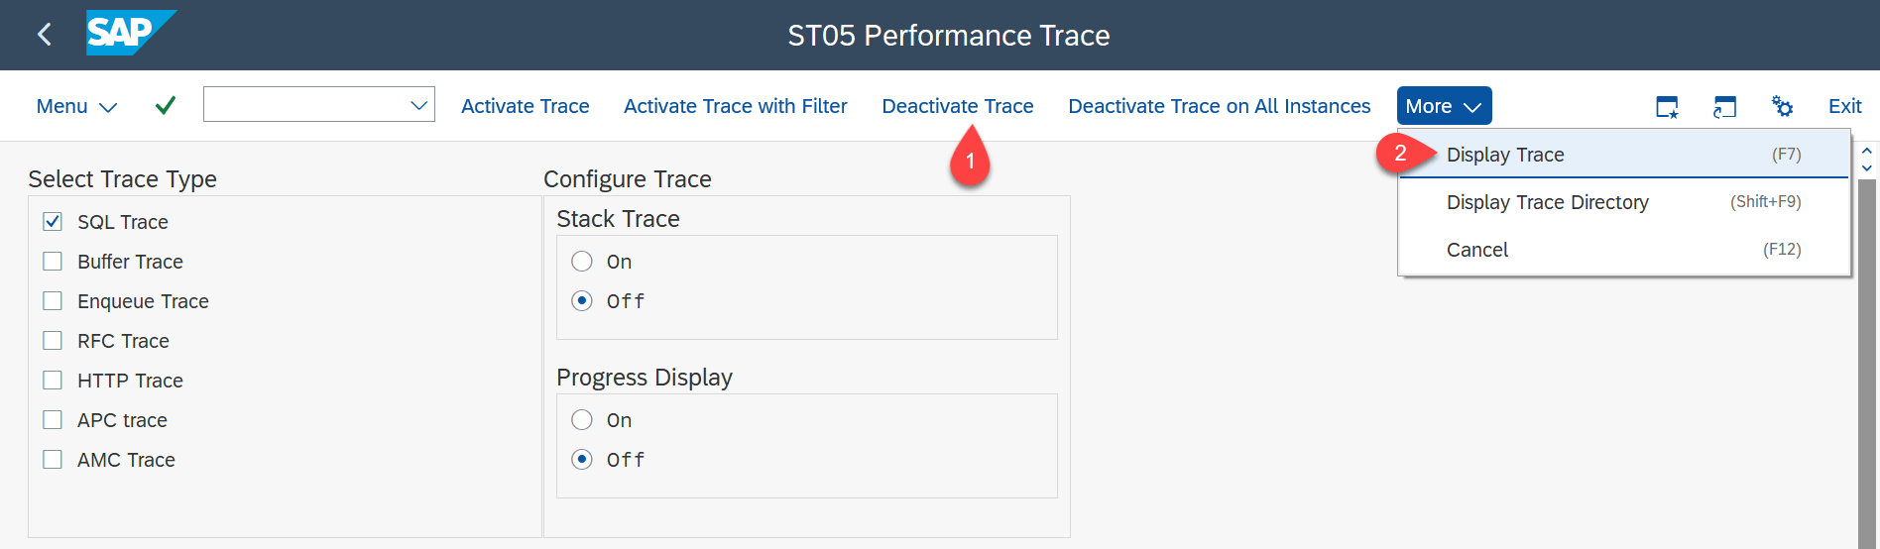Click the green checkmark Enter icon

click(x=166, y=105)
